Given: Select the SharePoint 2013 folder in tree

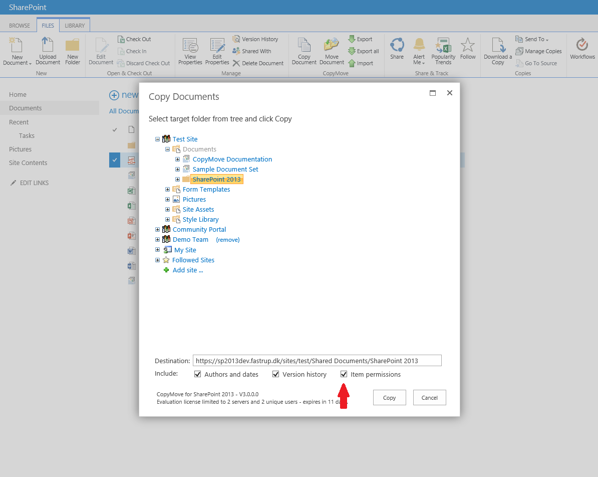Looking at the screenshot, I should [217, 179].
